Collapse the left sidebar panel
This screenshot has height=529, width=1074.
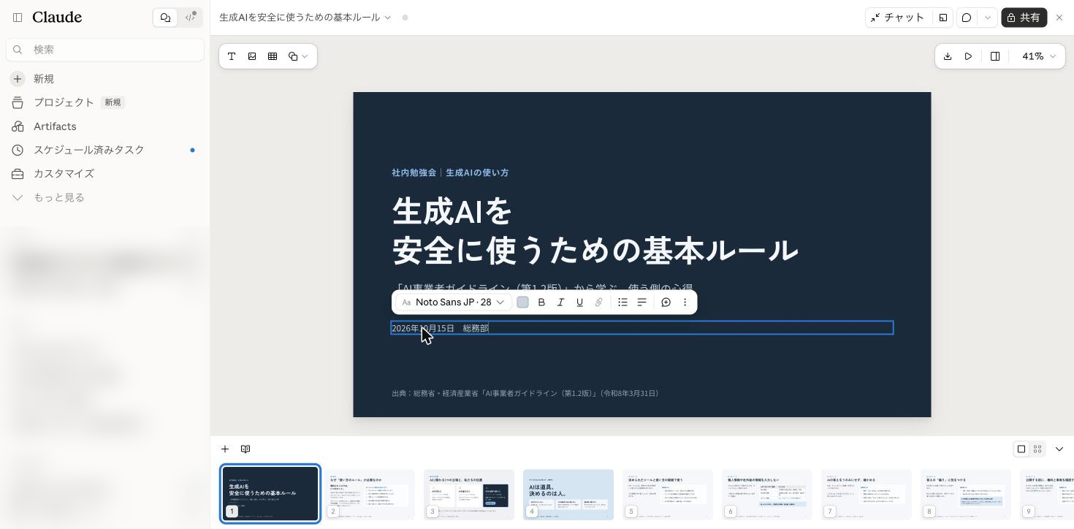click(x=18, y=18)
